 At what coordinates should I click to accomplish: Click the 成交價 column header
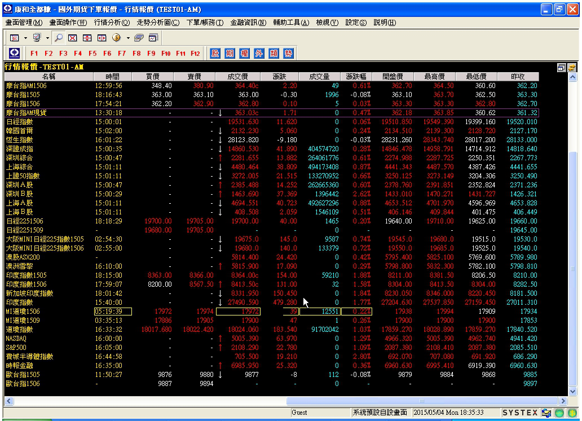coord(237,77)
